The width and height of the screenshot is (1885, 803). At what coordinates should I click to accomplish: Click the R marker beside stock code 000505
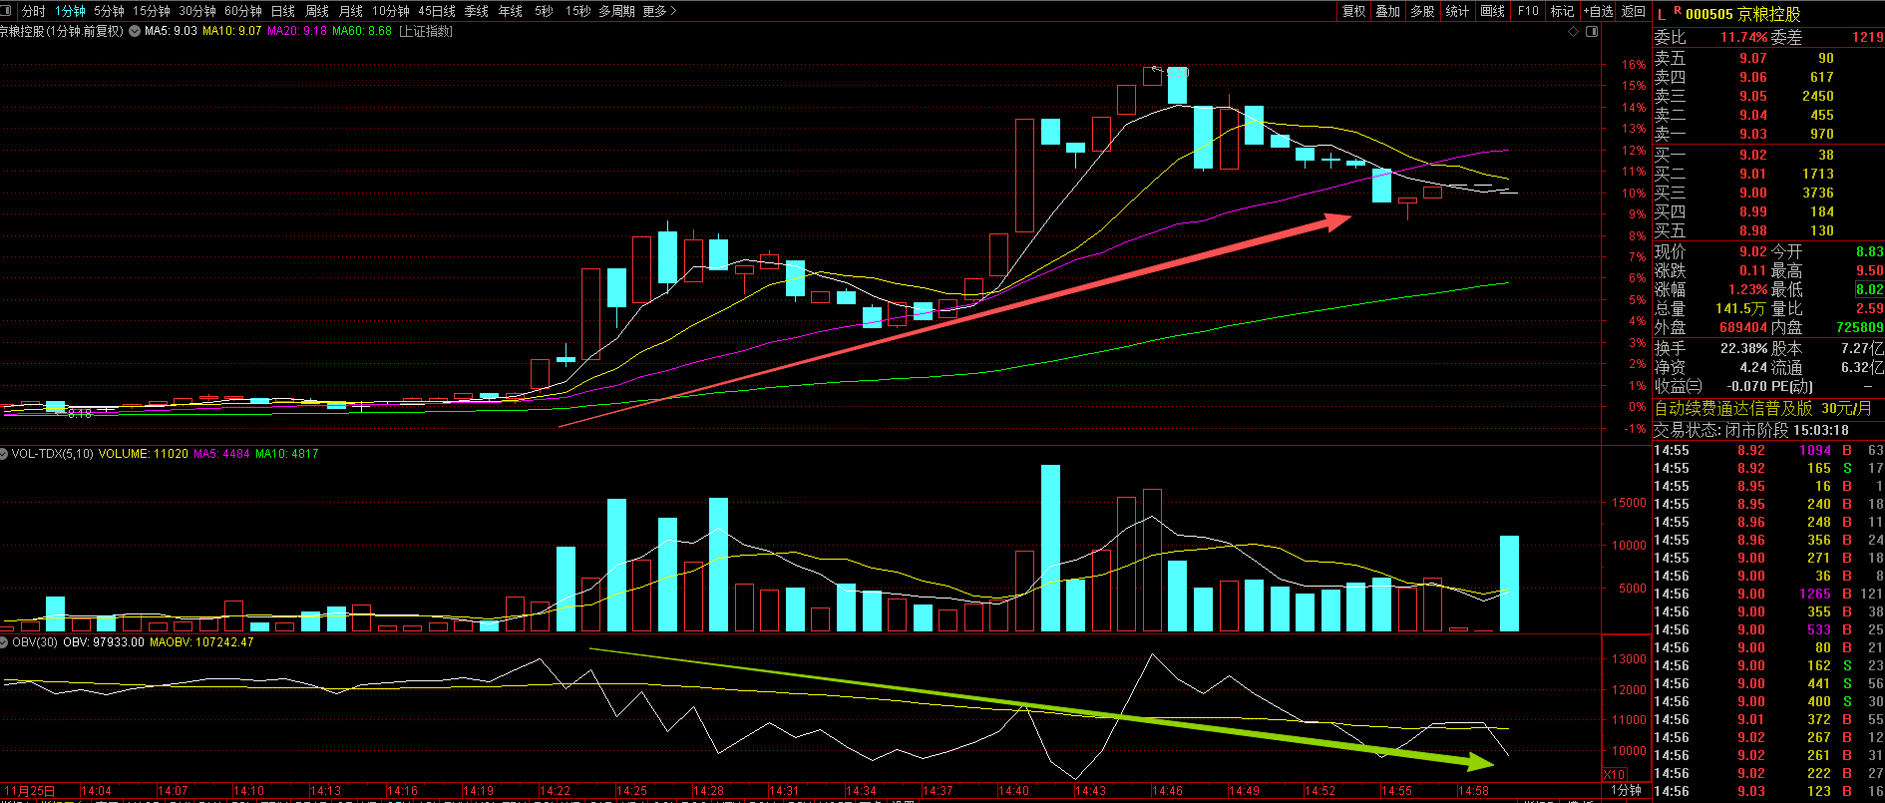coord(1678,11)
